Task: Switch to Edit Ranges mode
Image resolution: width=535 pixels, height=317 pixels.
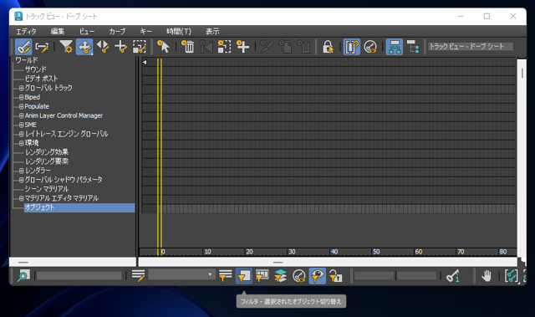Action: 43,47
